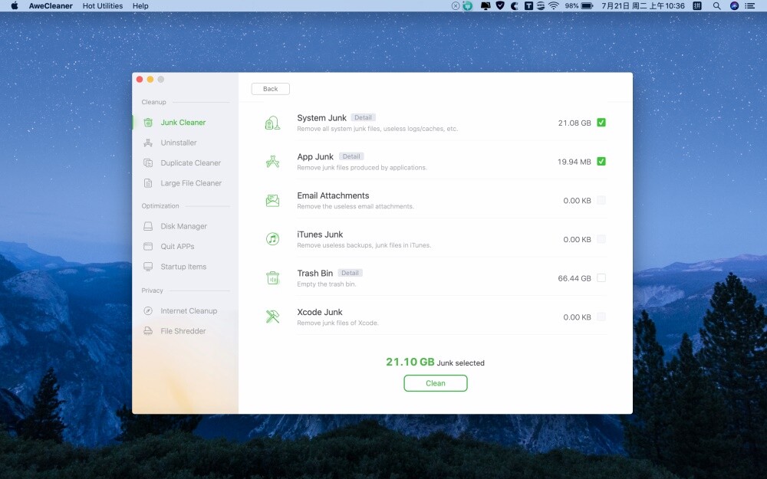Click "Remove useless backups, junk files in iTunes"
767x479 pixels.
(364, 245)
